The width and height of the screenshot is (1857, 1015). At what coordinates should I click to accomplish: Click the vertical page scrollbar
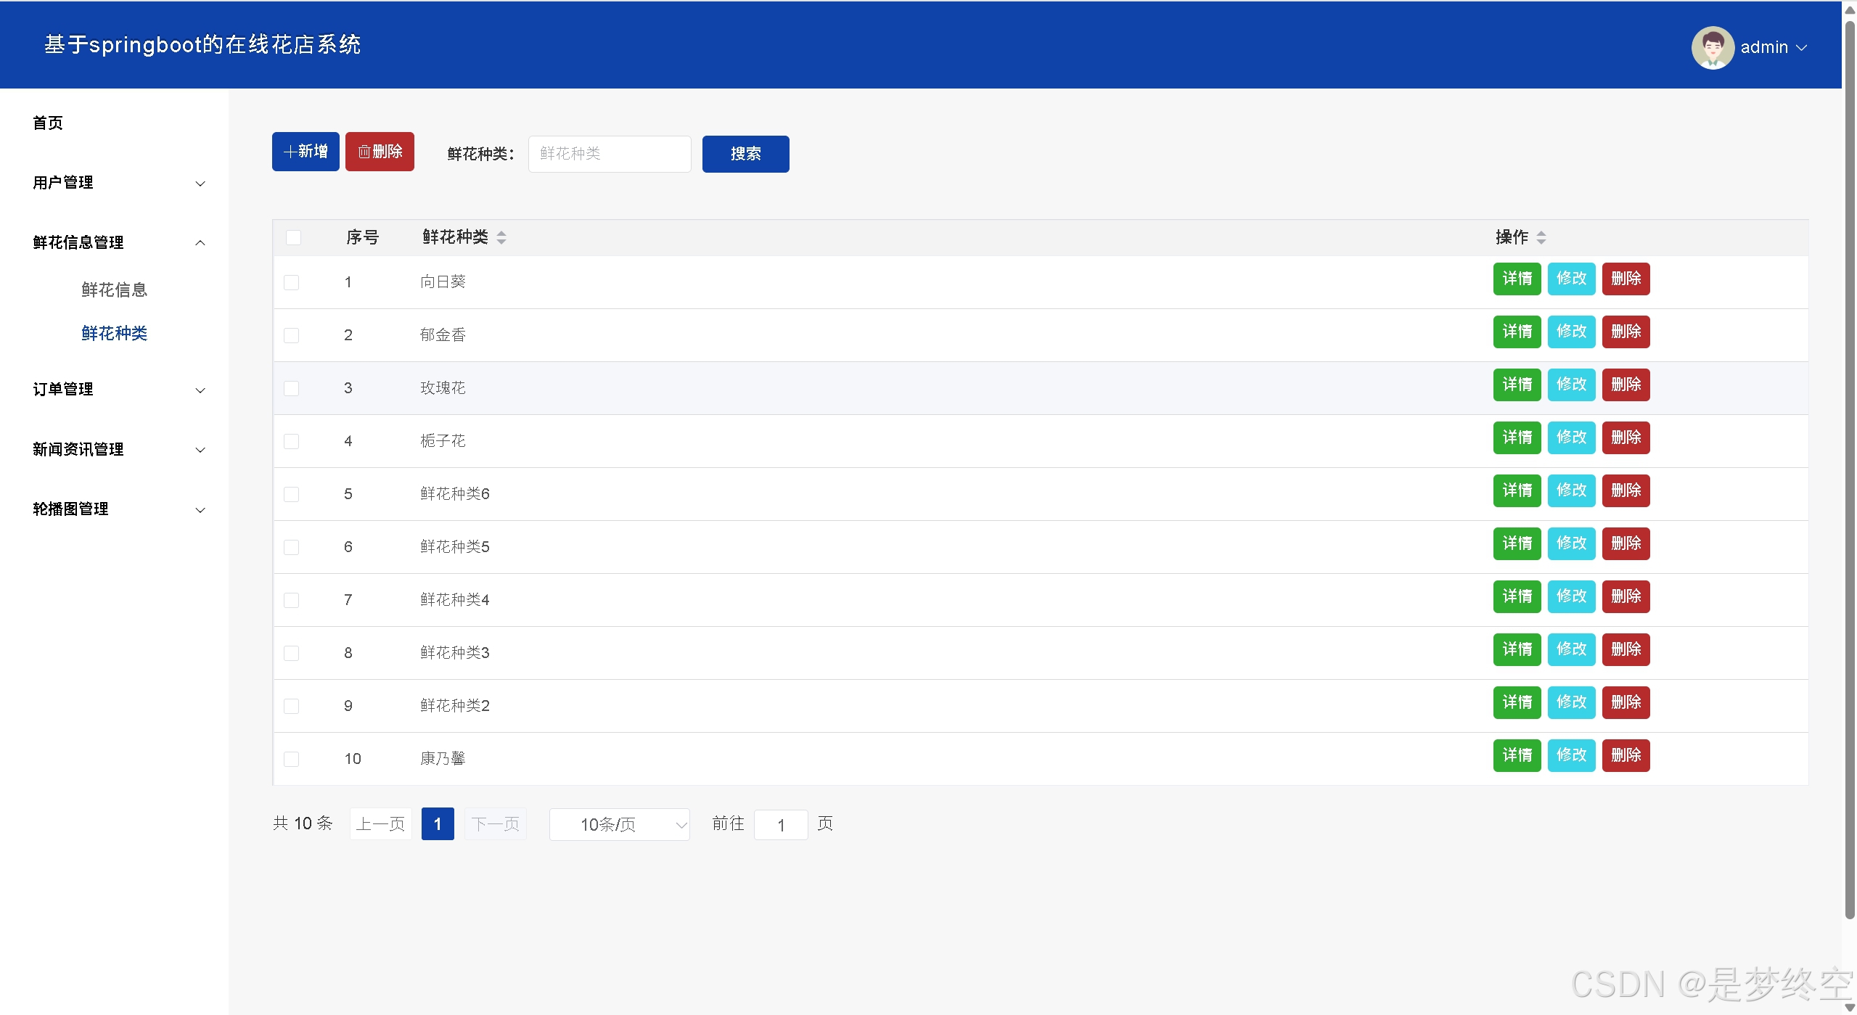(x=1850, y=472)
